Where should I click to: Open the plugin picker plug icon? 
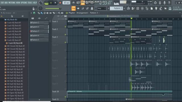(x=156, y=8)
